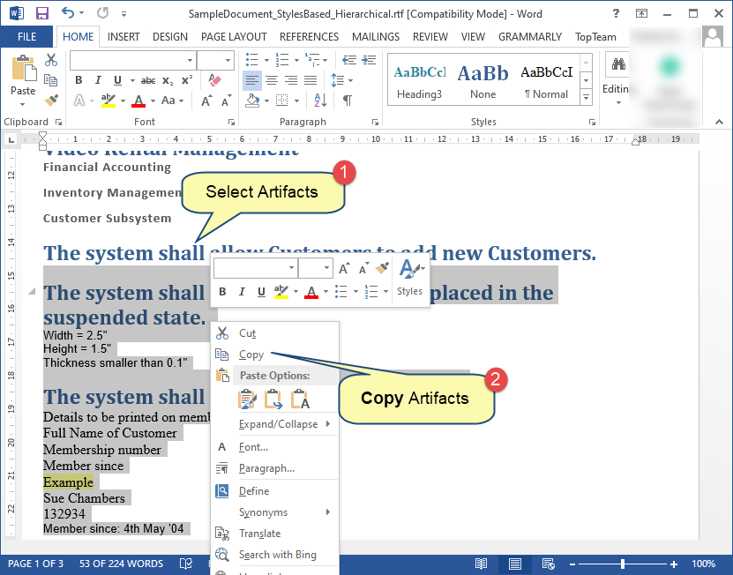Clear All Formatting using the eraser icon
Screen dimensions: 733x575
[214, 80]
